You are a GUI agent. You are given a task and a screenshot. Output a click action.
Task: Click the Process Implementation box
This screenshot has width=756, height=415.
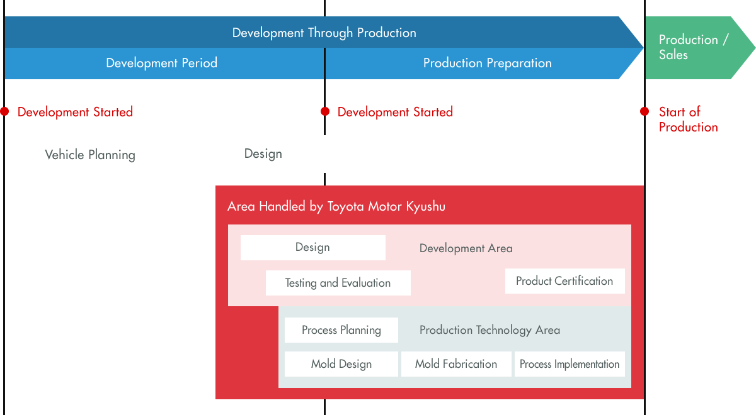570,364
